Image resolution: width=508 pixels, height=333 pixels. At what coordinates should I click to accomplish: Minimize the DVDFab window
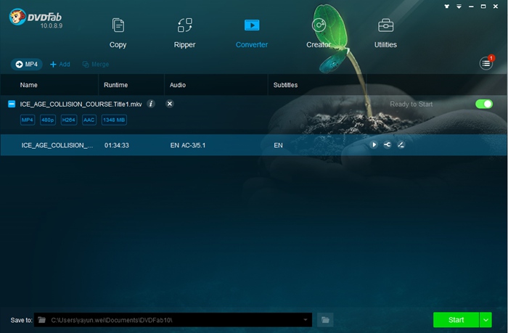point(471,6)
